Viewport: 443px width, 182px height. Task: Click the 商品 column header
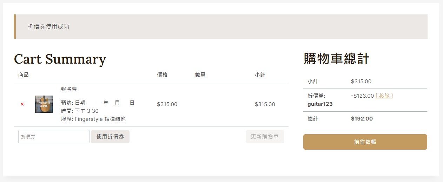pyautogui.click(x=23, y=75)
